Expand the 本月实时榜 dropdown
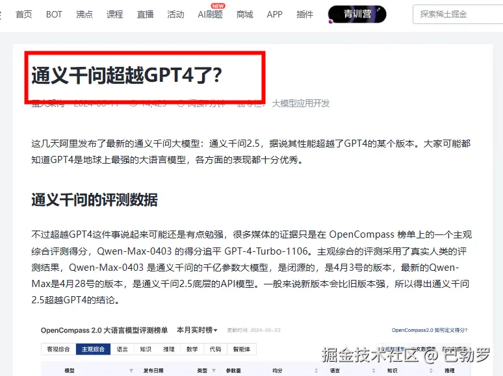Image resolution: width=503 pixels, height=376 pixels. click(197, 331)
